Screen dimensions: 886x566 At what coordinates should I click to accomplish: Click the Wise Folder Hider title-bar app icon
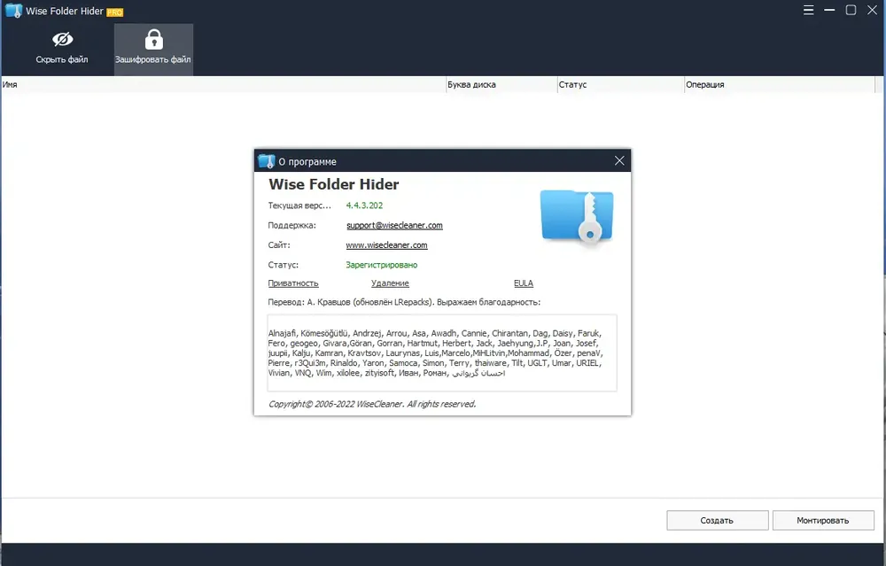pos(13,11)
